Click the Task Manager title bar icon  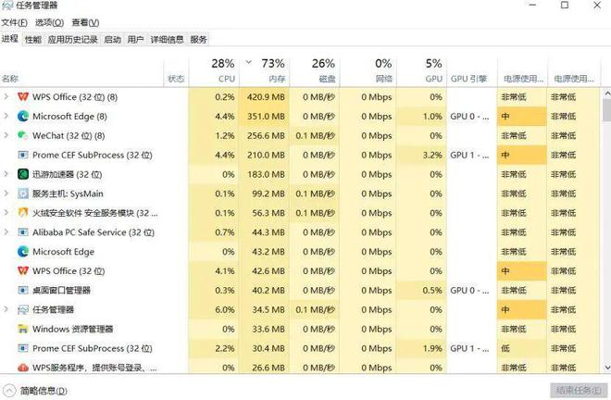7,6
